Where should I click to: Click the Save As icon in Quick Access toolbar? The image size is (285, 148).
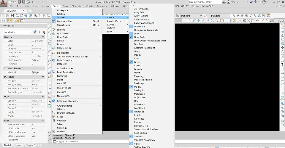coord(24,2)
